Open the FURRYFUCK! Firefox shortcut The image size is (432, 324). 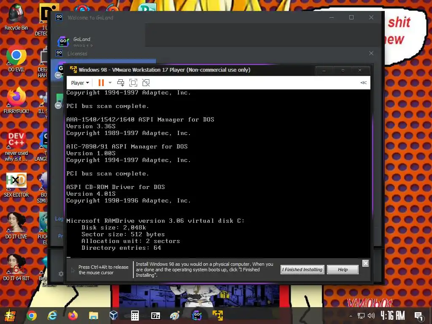pyautogui.click(x=16, y=100)
